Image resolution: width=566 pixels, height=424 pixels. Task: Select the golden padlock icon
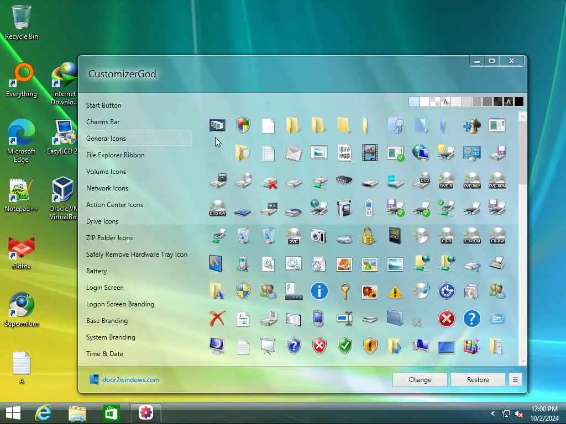(x=368, y=236)
